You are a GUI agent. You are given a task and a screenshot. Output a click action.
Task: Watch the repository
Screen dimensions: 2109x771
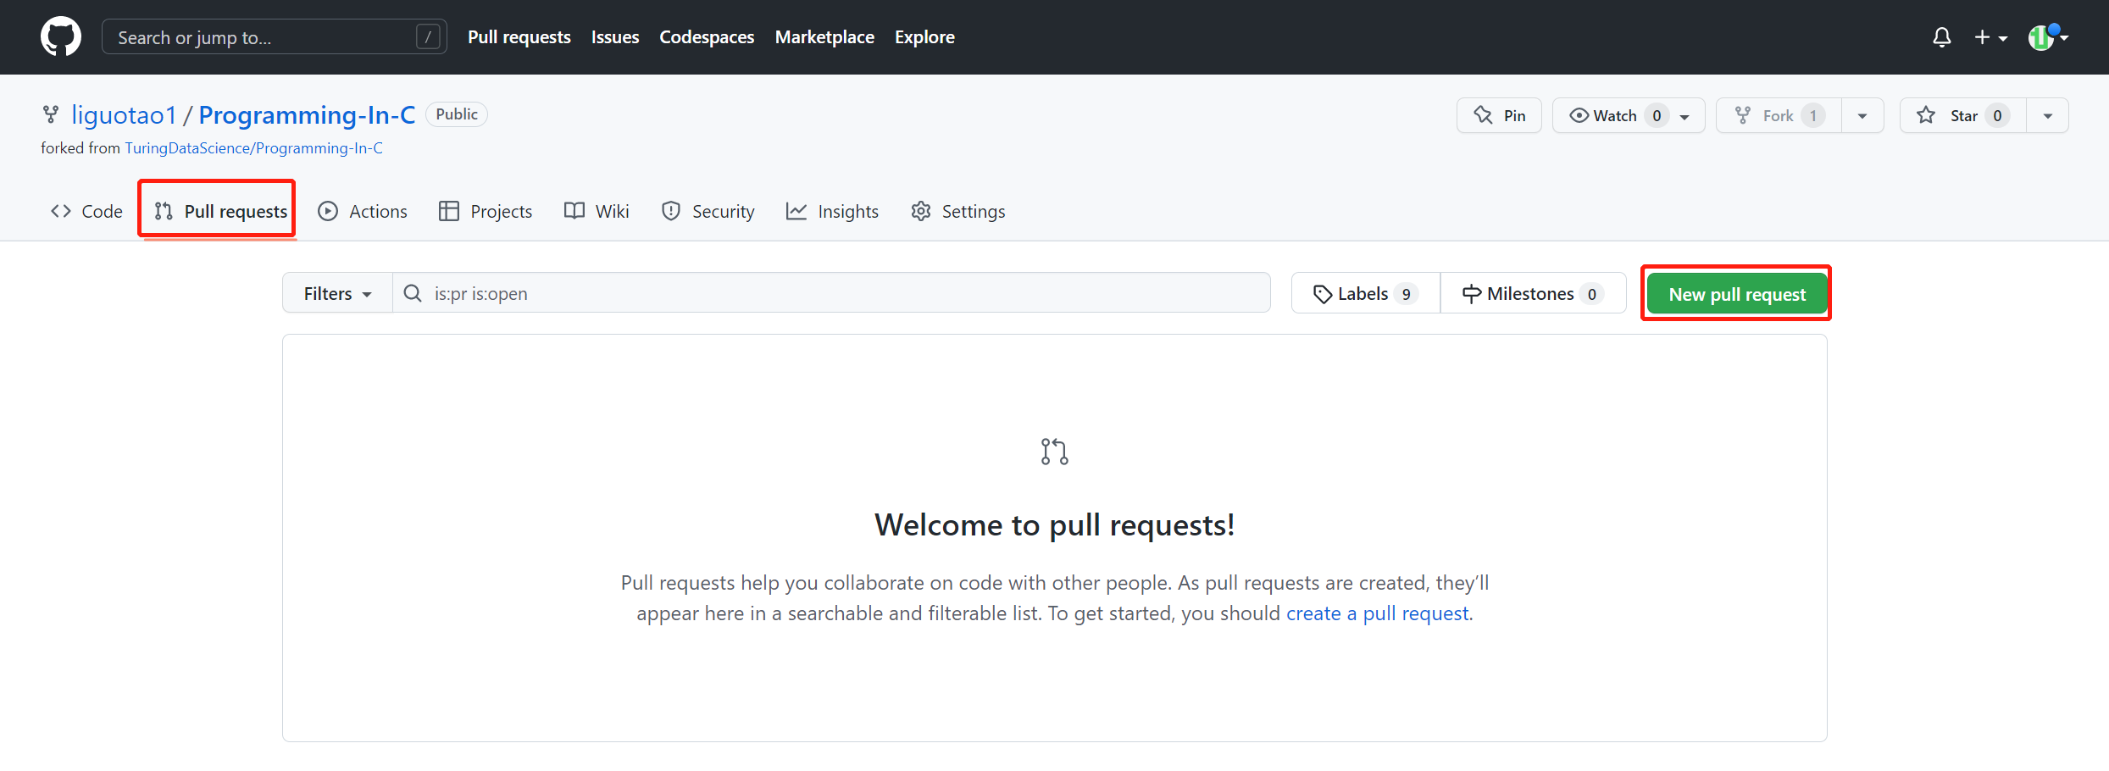1613,115
